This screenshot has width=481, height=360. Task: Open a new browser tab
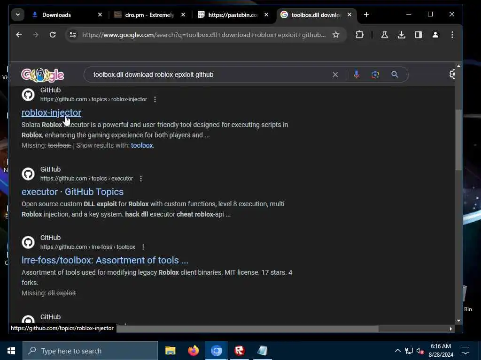point(366,15)
